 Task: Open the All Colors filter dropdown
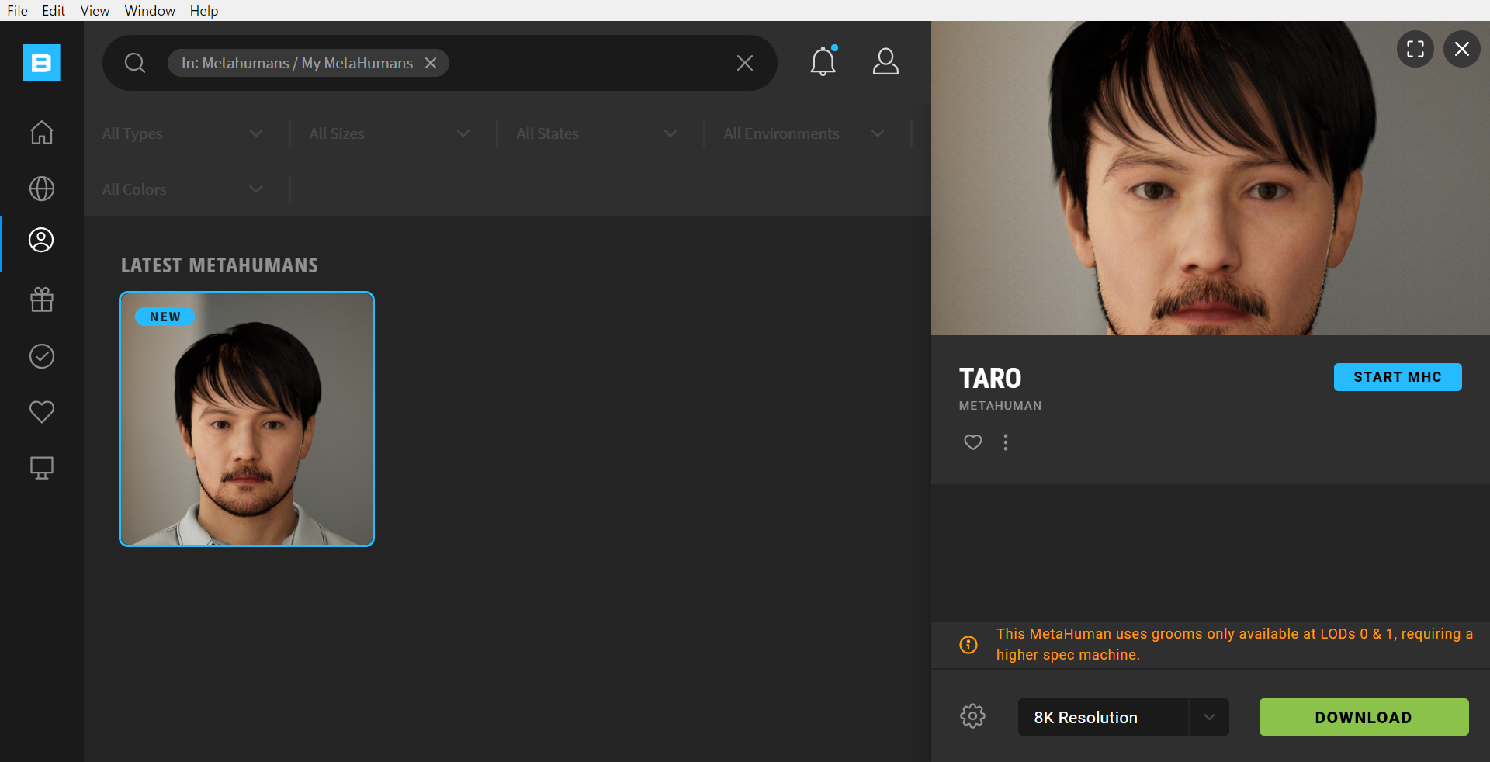click(183, 189)
